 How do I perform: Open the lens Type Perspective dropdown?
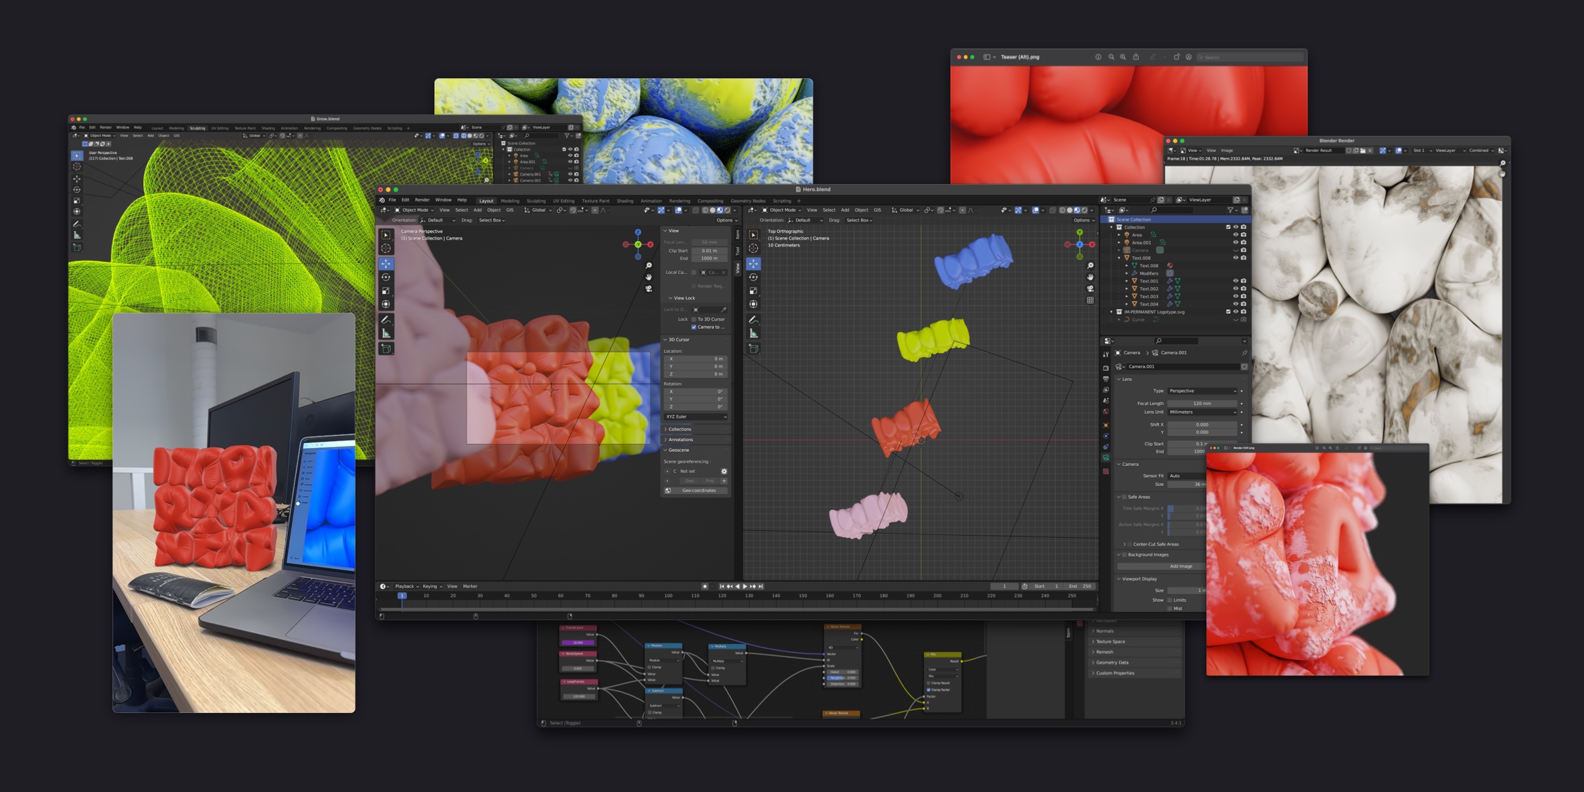pyautogui.click(x=1202, y=391)
